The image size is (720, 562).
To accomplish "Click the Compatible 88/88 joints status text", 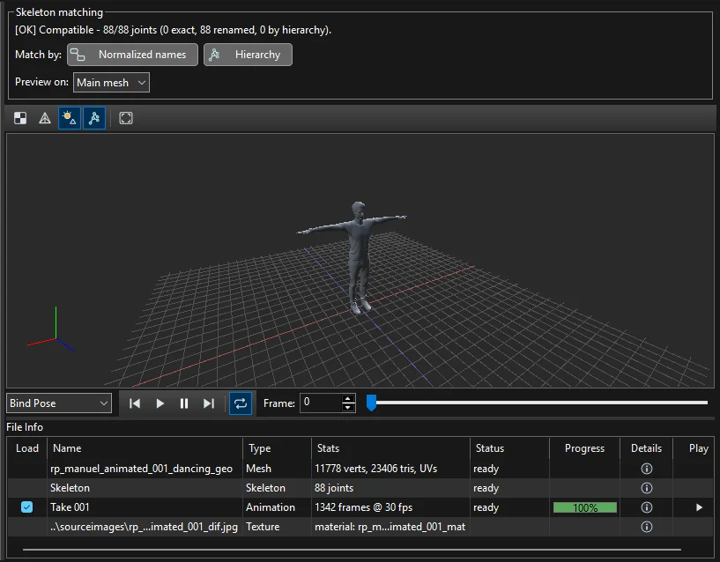I will pos(173,30).
